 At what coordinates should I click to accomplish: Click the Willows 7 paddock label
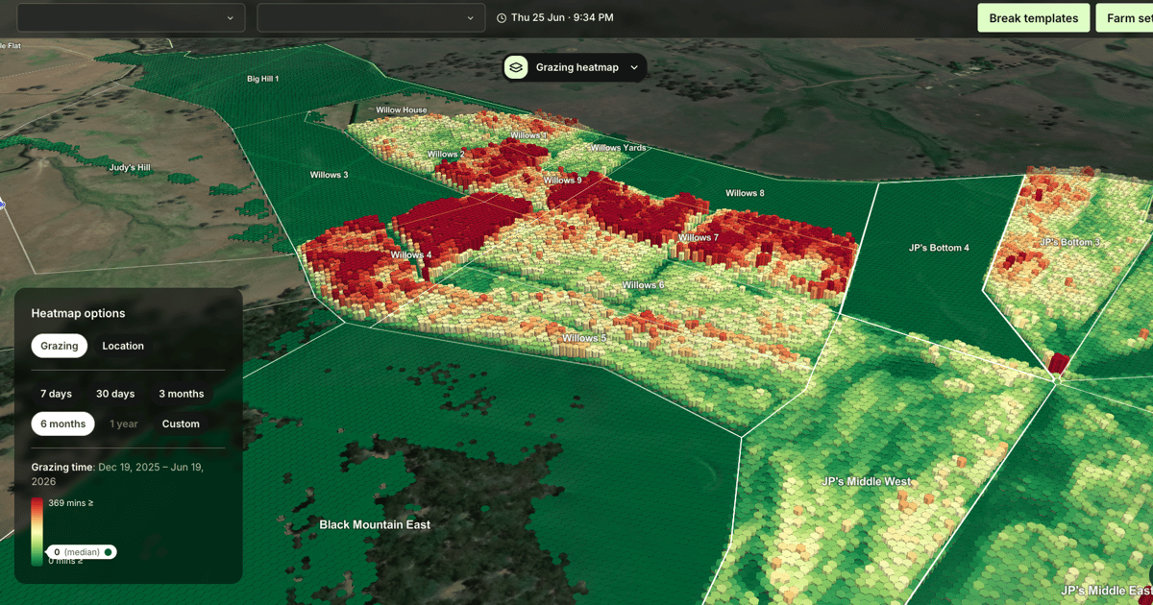[x=699, y=238]
